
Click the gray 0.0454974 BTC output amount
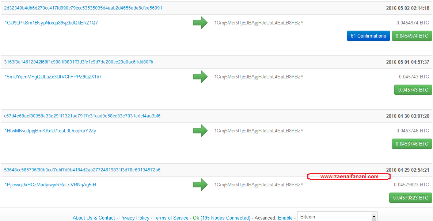pyautogui.click(x=413, y=23)
